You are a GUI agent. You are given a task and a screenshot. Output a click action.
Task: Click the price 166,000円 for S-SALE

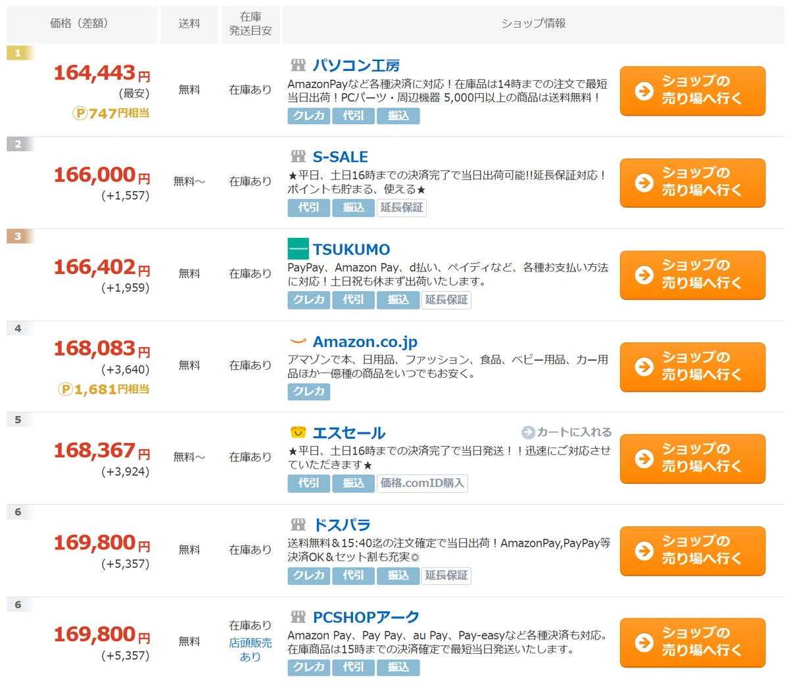102,175
